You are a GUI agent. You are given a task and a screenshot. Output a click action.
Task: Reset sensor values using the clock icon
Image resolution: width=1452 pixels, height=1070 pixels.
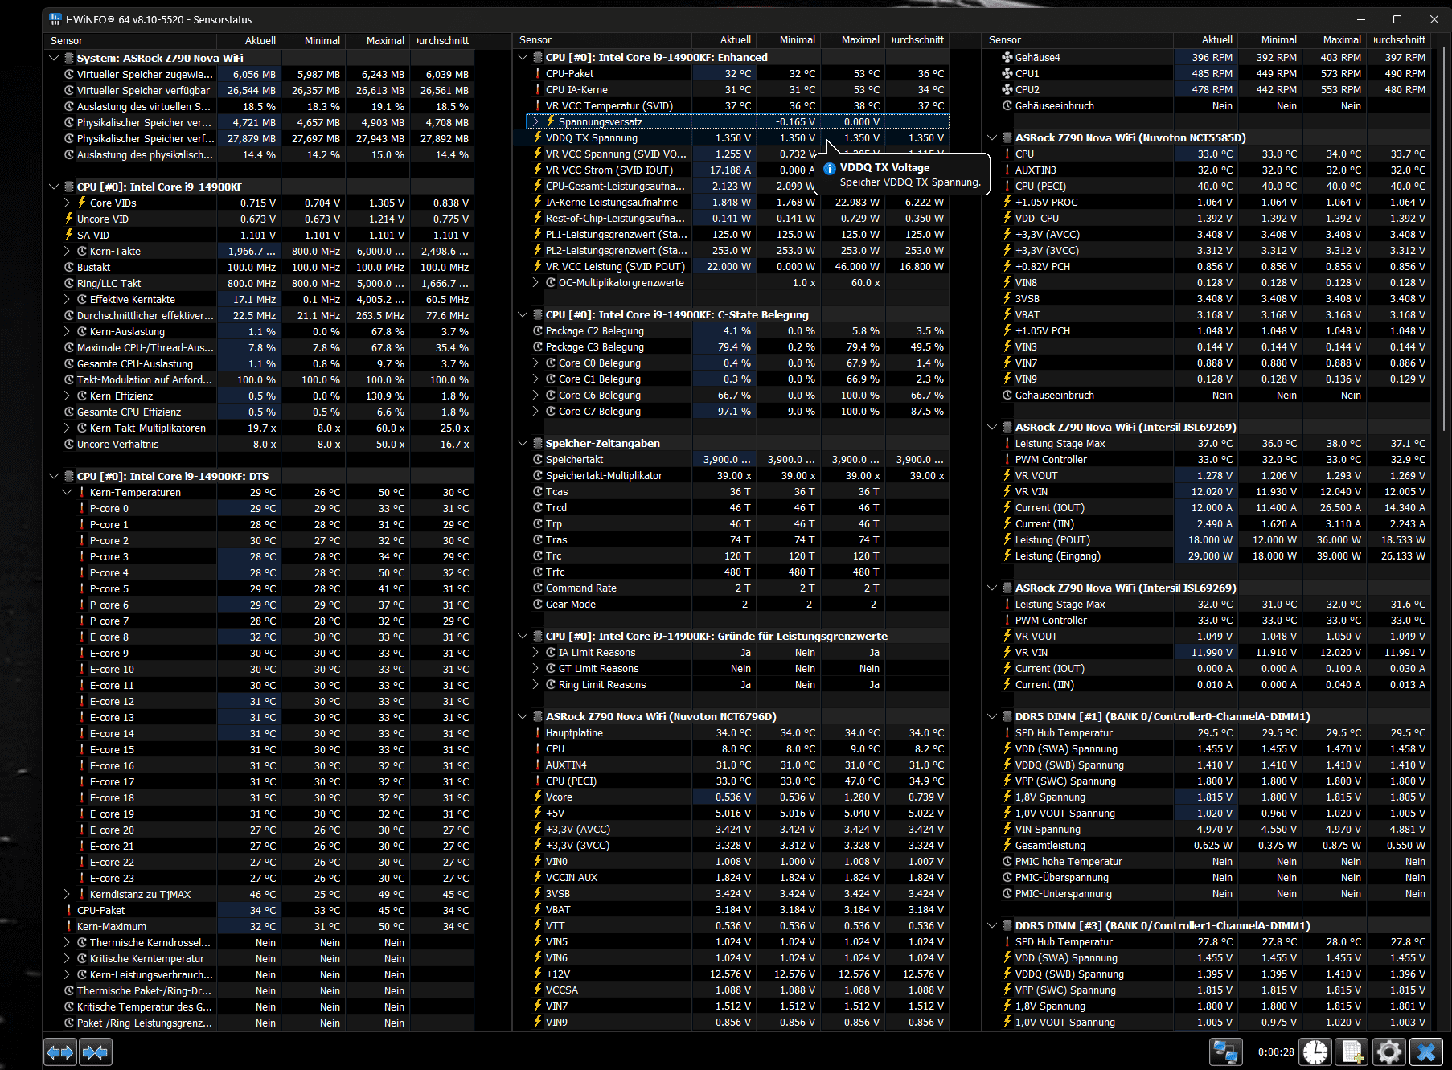tap(1315, 1052)
